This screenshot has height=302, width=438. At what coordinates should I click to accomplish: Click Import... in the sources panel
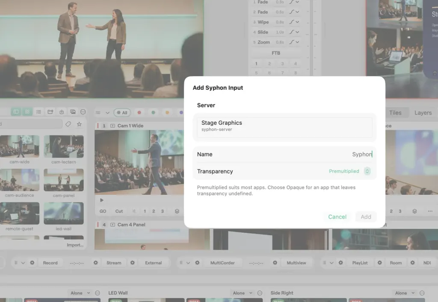pos(75,245)
